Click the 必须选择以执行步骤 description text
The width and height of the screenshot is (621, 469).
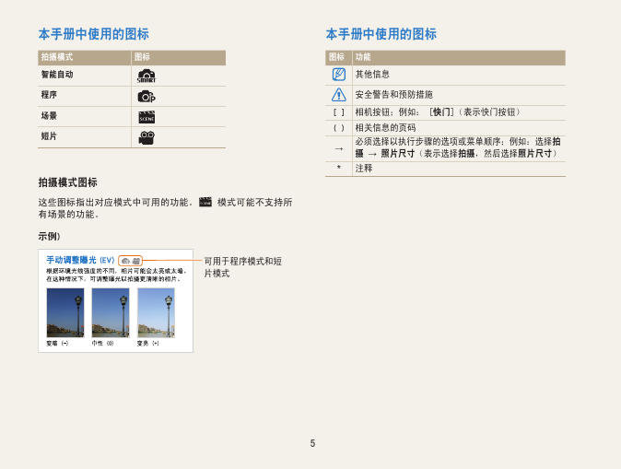click(458, 147)
